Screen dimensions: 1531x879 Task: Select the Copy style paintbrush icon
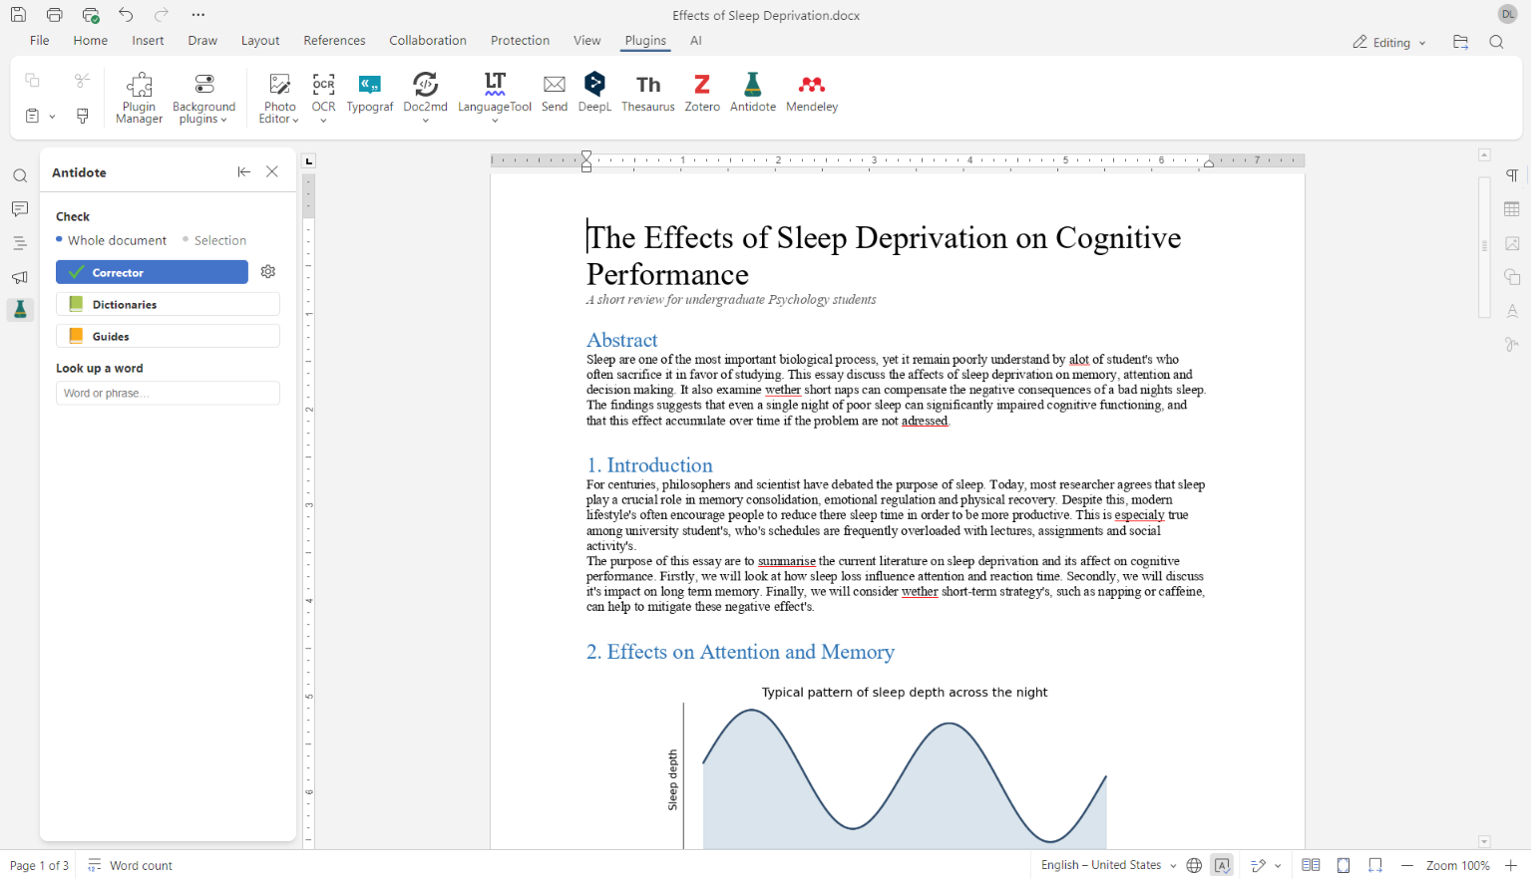point(83,116)
